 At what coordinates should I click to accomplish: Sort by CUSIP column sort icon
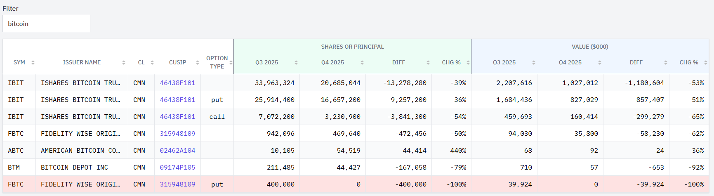pyautogui.click(x=198, y=63)
